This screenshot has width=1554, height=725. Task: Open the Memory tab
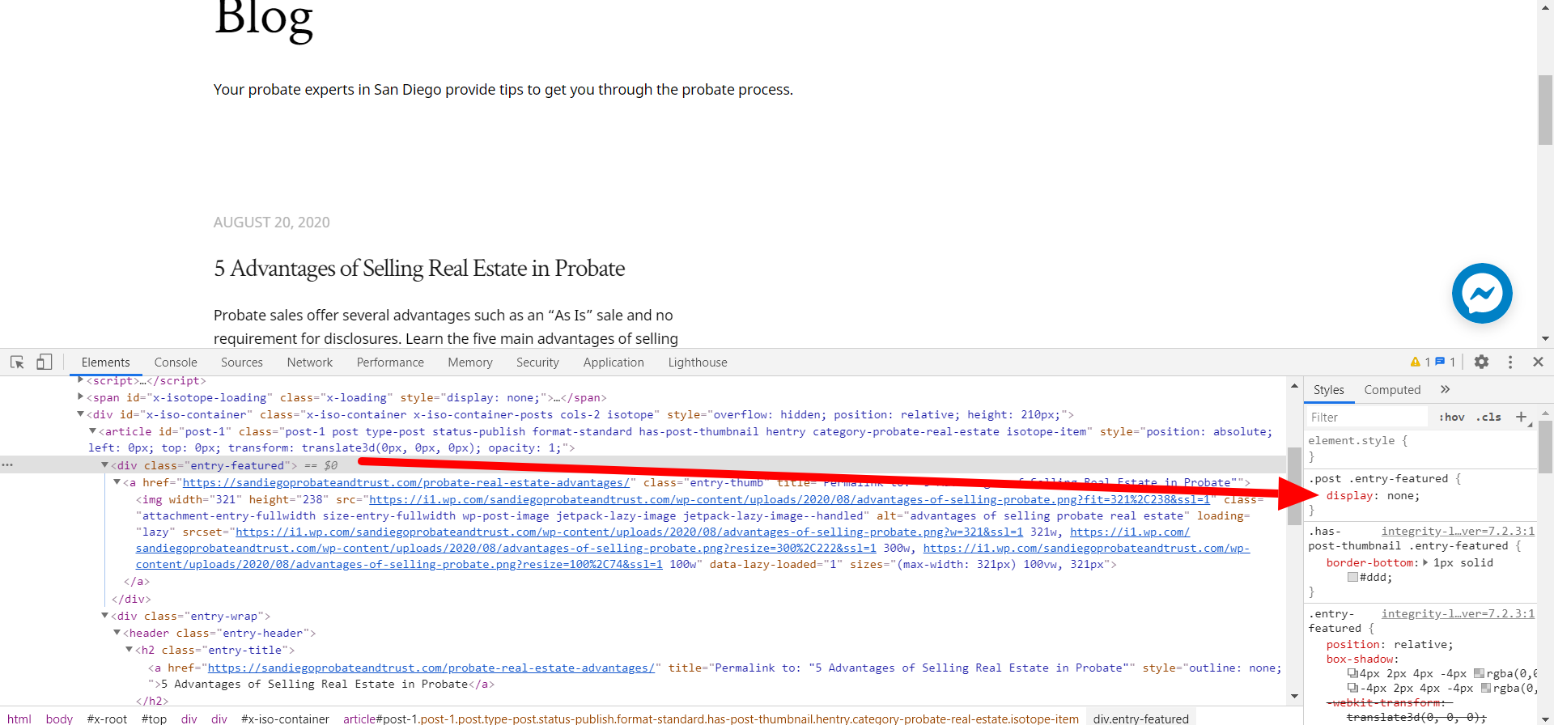coord(470,362)
